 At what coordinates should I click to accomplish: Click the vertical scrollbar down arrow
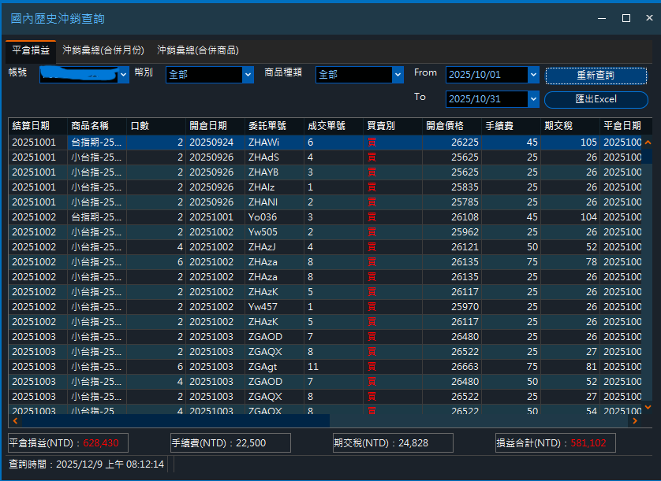click(648, 407)
